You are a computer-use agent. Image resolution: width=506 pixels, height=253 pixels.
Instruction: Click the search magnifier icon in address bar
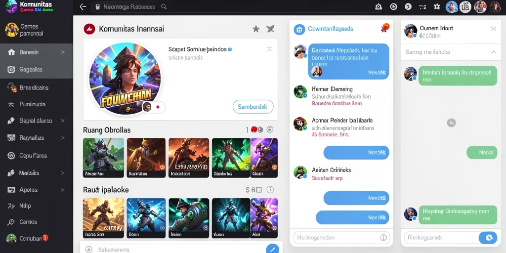tap(164, 7)
